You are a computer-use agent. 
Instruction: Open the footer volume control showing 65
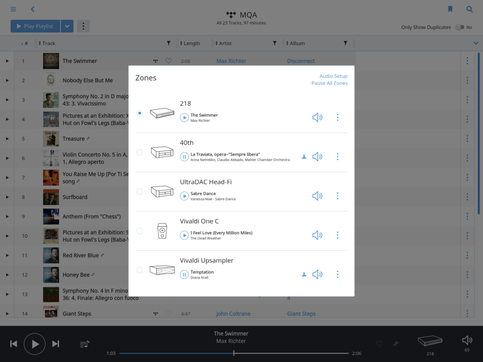tap(467, 343)
